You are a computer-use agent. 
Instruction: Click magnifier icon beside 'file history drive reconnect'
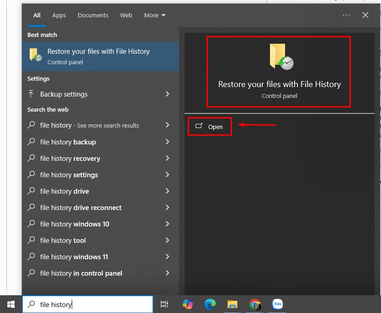(31, 207)
